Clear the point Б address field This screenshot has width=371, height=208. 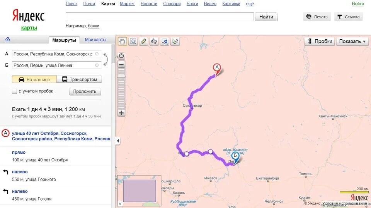pyautogui.click(x=97, y=65)
